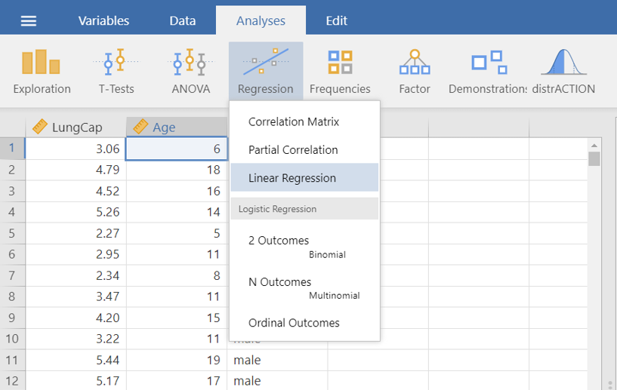
Task: Select the LungCap column header
Action: click(x=76, y=127)
